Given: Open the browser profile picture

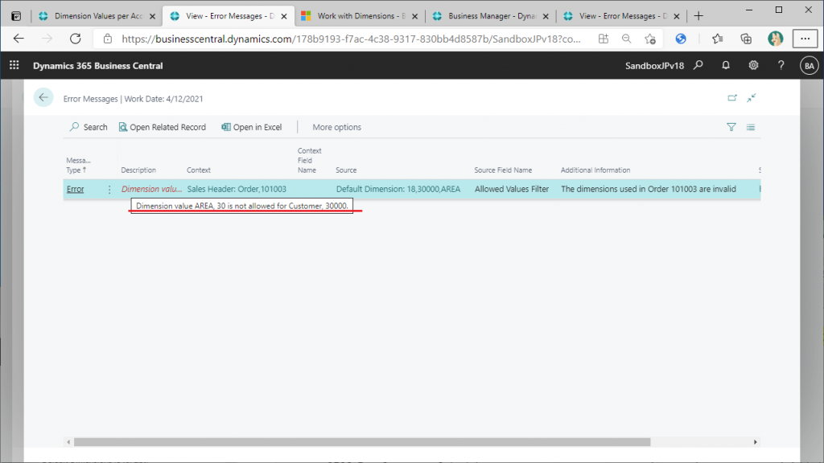Looking at the screenshot, I should tap(775, 39).
